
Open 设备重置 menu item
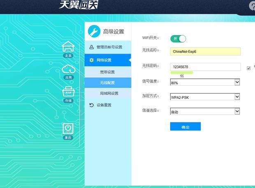coord(108,105)
